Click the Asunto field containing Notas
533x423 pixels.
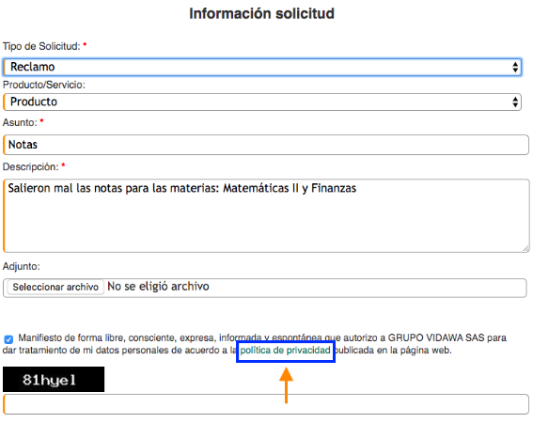(x=266, y=145)
